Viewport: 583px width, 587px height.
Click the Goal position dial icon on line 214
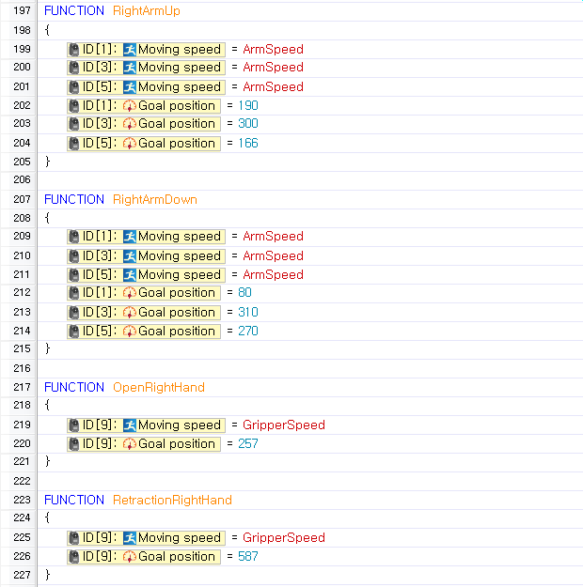pos(130,331)
